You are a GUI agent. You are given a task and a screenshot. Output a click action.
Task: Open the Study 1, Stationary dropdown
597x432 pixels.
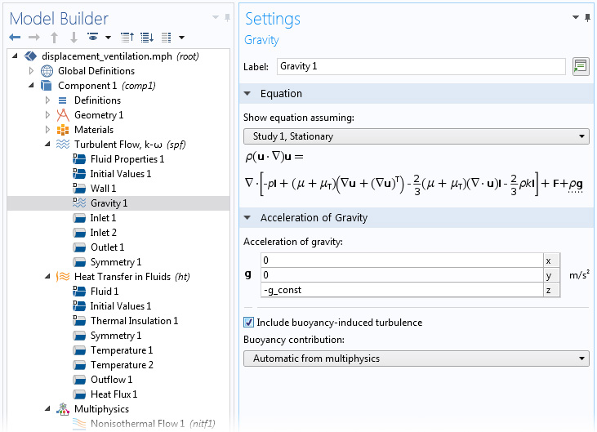(x=417, y=136)
